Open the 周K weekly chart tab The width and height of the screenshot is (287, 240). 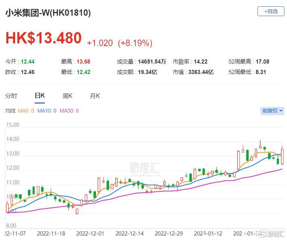(x=67, y=96)
